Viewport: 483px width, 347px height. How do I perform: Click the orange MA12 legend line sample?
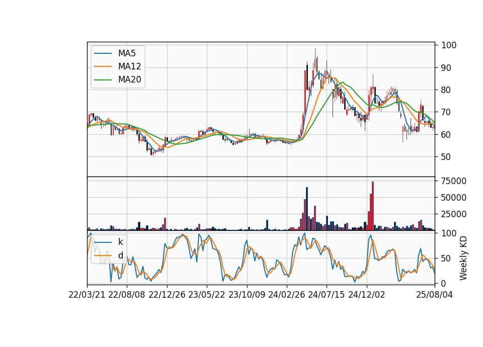pyautogui.click(x=103, y=66)
